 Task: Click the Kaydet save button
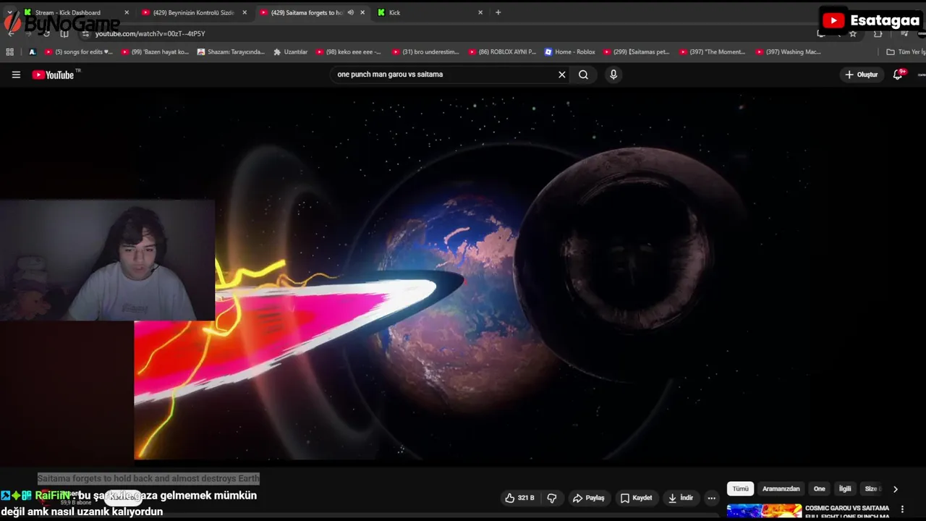(637, 498)
